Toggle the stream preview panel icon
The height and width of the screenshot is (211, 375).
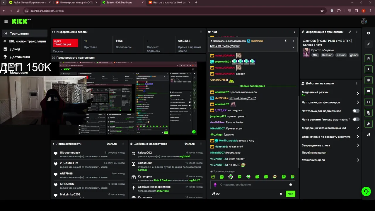point(369,58)
